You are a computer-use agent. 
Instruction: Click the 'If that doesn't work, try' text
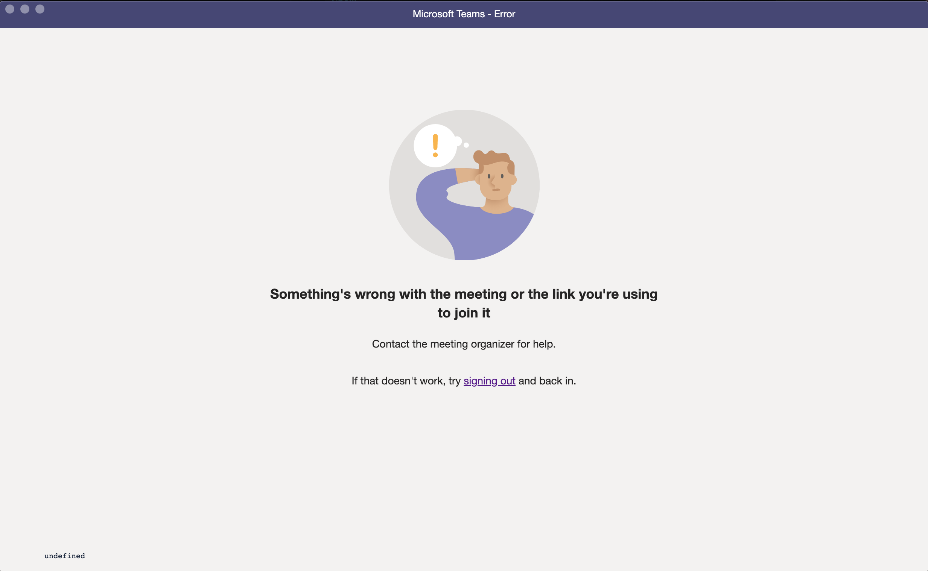click(x=406, y=381)
